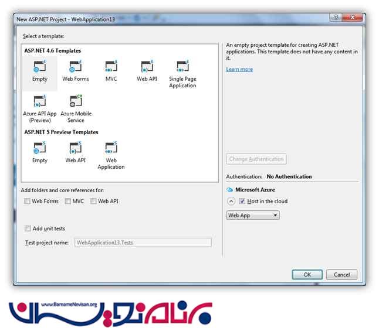Click the 'Azure API App (Preview)' label text
The height and width of the screenshot is (328, 379).
[x=40, y=117]
